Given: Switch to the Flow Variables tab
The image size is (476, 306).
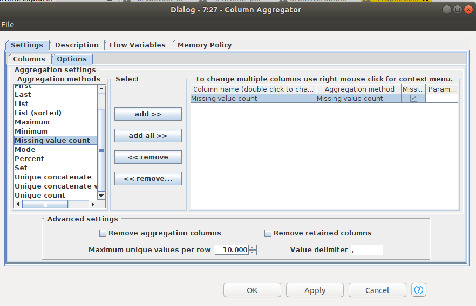Looking at the screenshot, I should 138,45.
